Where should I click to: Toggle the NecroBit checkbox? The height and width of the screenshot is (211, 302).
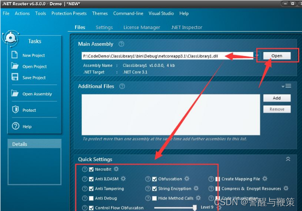[x=91, y=170]
